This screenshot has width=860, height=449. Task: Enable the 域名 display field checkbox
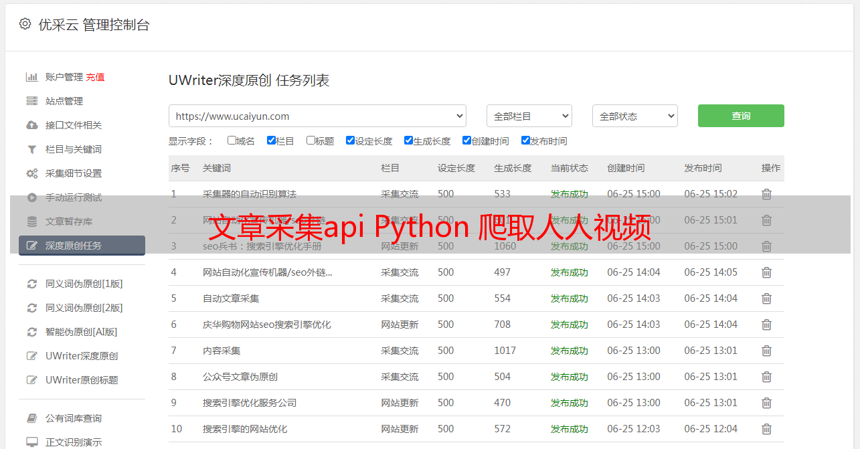point(232,141)
